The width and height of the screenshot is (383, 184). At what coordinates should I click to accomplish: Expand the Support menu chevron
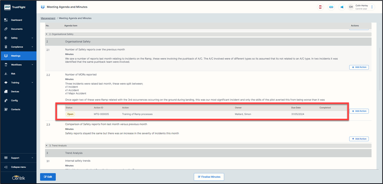32,158
